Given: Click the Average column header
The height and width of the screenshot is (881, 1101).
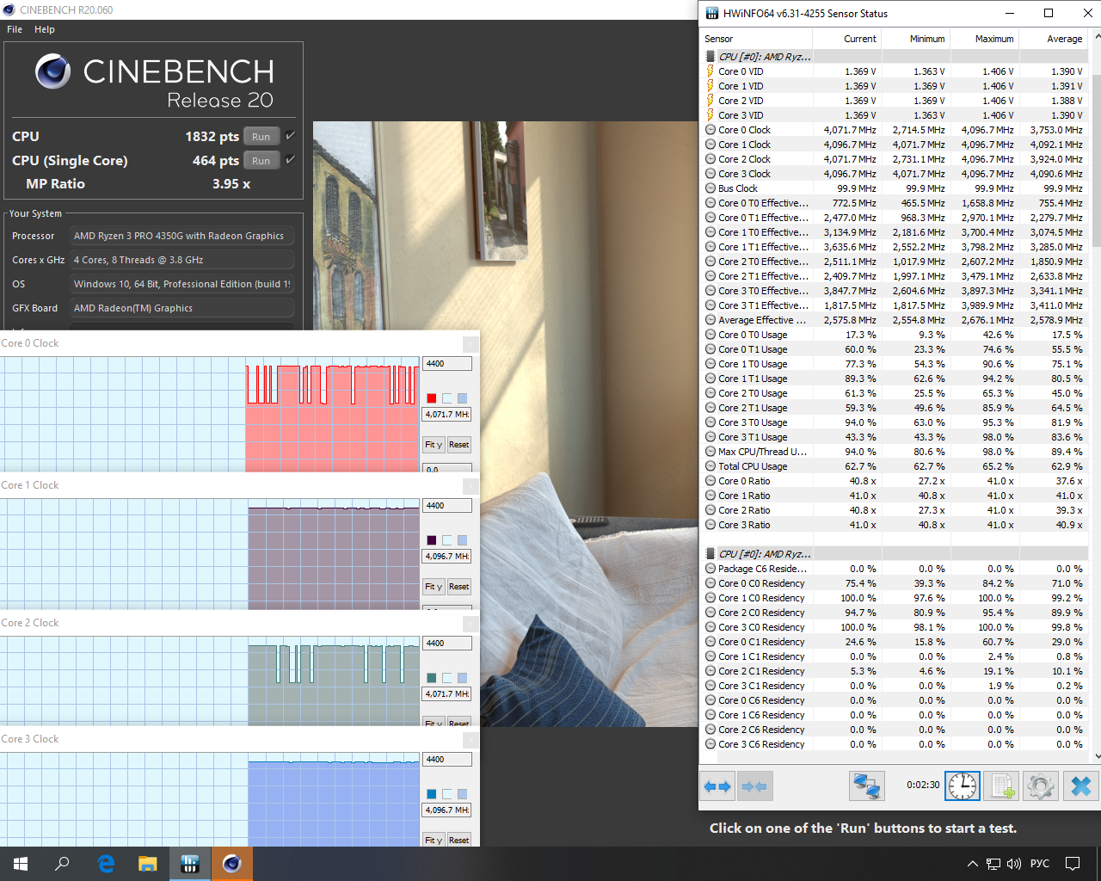Looking at the screenshot, I should (x=1054, y=39).
